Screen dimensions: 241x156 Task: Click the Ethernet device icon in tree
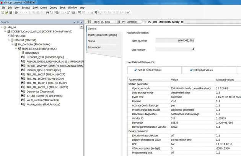(12, 40)
